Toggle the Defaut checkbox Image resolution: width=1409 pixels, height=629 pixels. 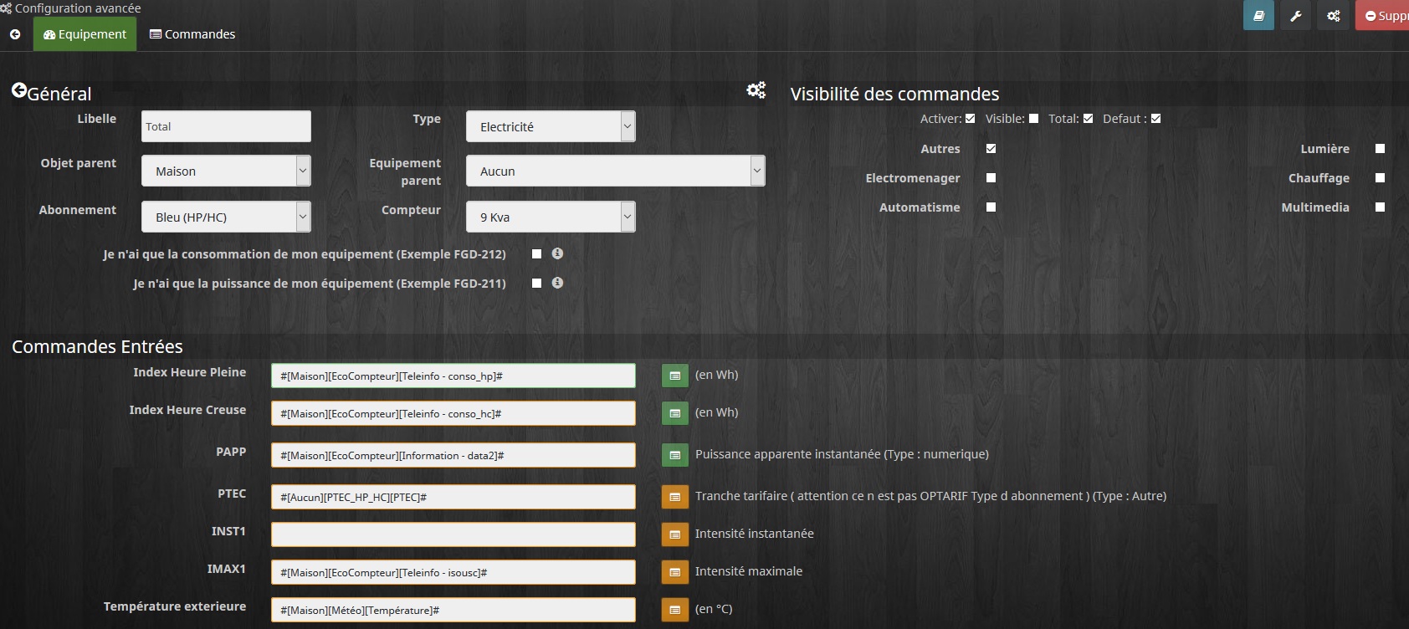[1156, 119]
